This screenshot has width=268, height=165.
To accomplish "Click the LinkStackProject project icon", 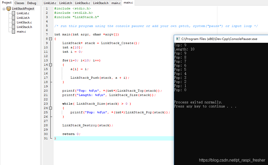I will (x=9, y=9).
